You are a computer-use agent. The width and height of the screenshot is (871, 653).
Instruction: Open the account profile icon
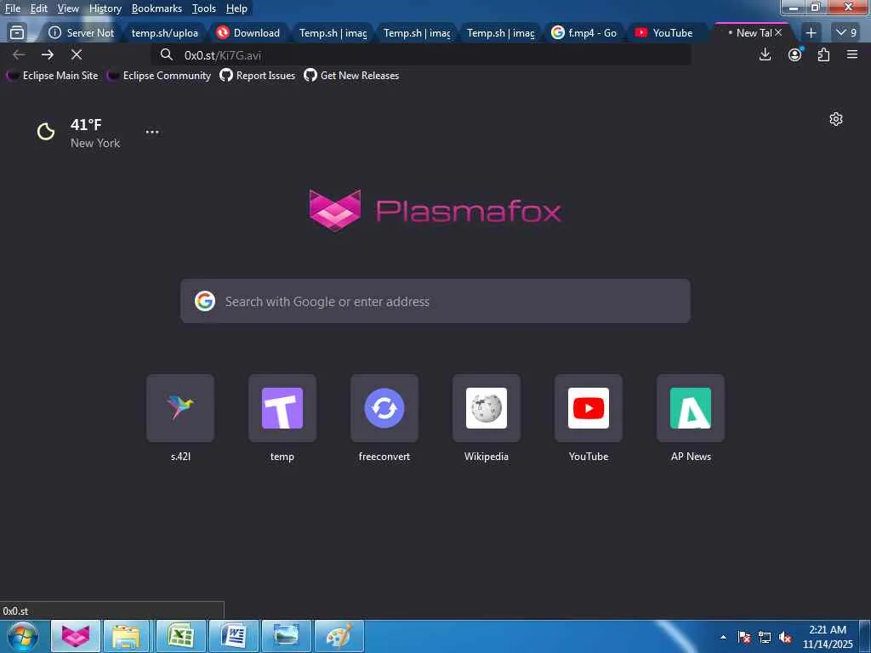coord(795,54)
